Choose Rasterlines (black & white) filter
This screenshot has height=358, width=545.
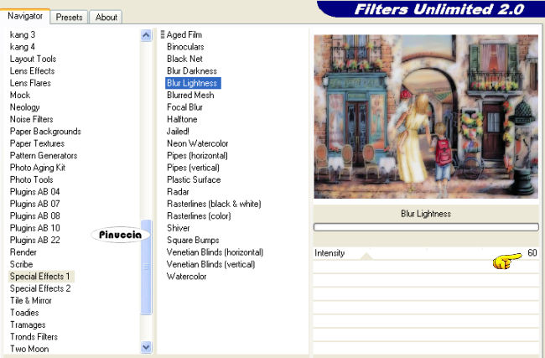pos(214,204)
